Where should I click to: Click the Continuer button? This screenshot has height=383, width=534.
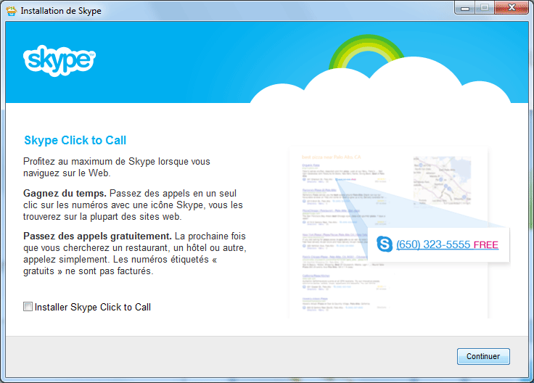tap(483, 356)
